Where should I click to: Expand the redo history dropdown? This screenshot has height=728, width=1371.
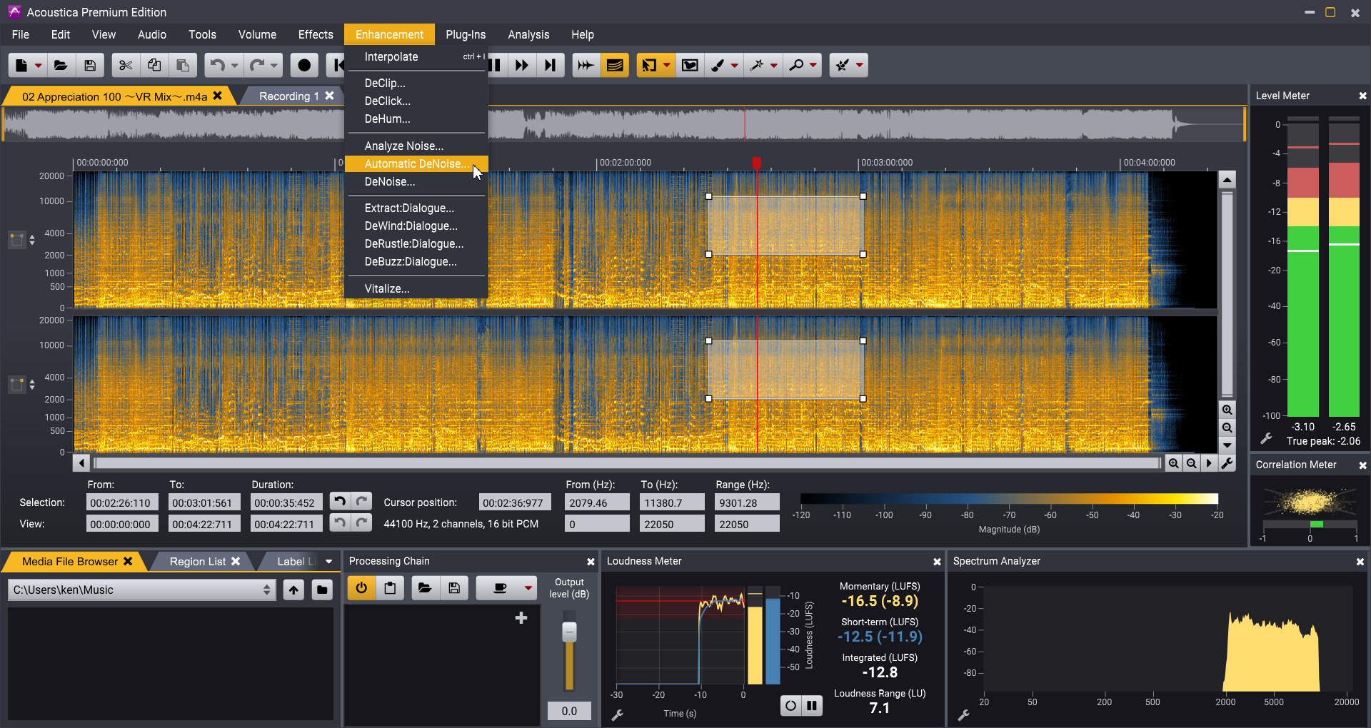pyautogui.click(x=273, y=65)
